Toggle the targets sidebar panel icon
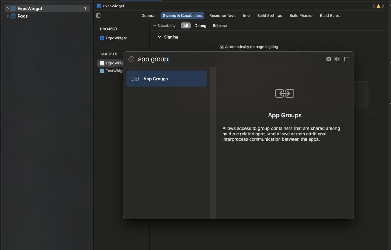 tap(98, 16)
